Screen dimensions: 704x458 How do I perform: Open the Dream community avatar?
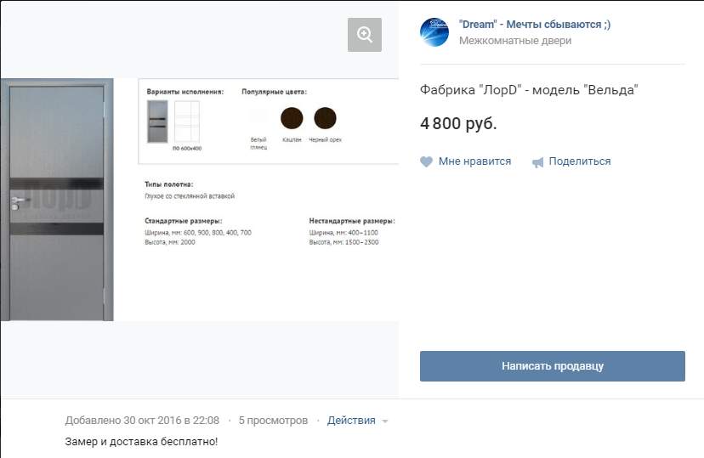click(434, 32)
